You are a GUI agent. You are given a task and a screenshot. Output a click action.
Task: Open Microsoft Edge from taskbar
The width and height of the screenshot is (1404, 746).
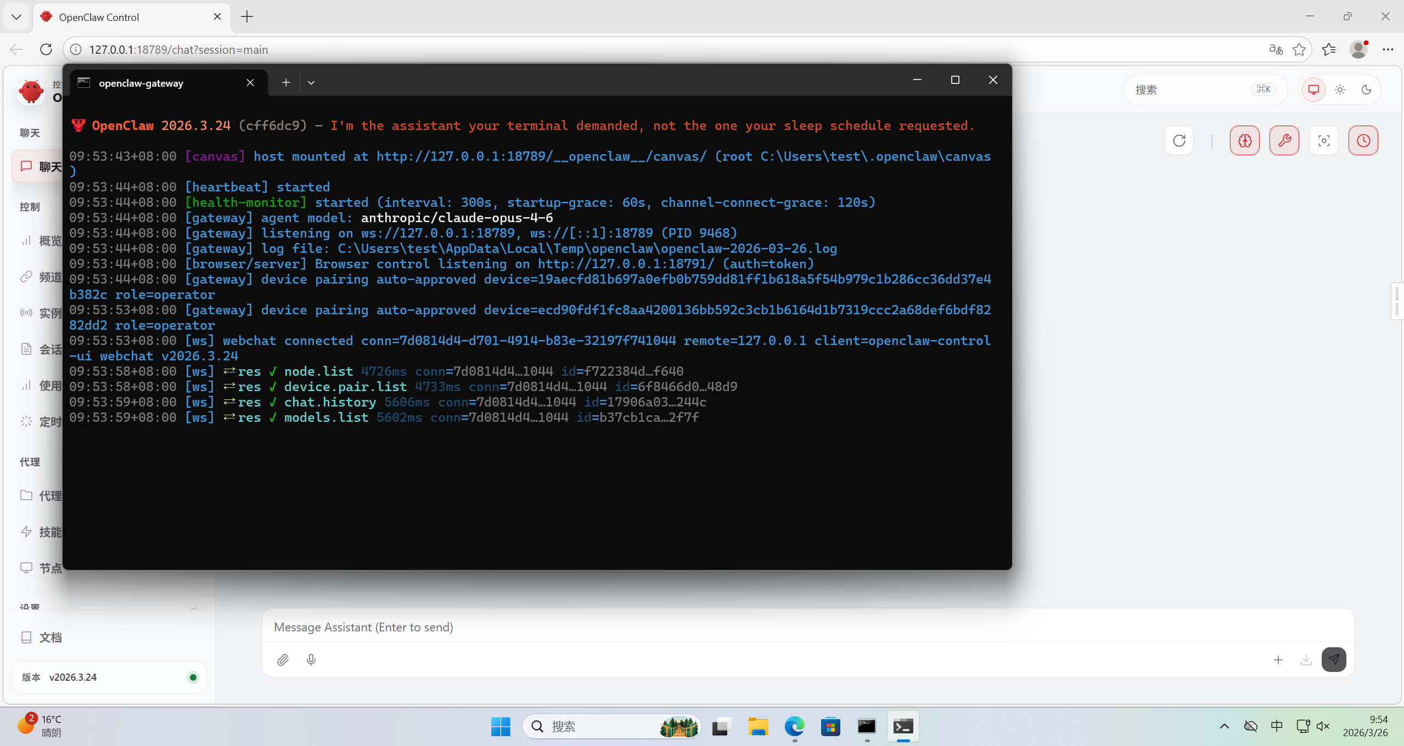(x=794, y=727)
